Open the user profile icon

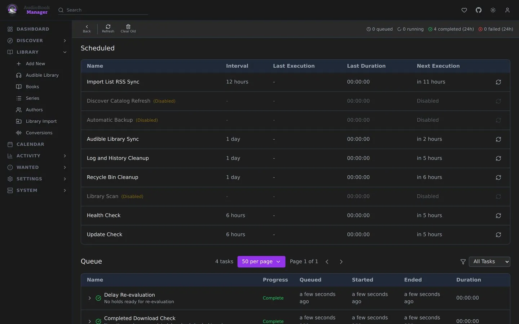507,10
